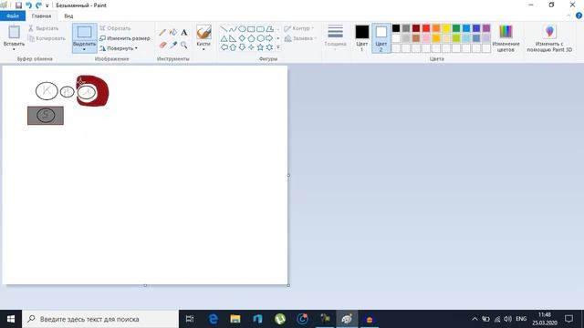Open Paint Help blue question mark

tap(579, 15)
